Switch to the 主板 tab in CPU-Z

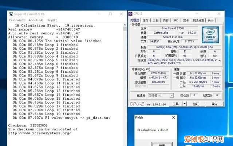pyautogui.click(x=155, y=20)
